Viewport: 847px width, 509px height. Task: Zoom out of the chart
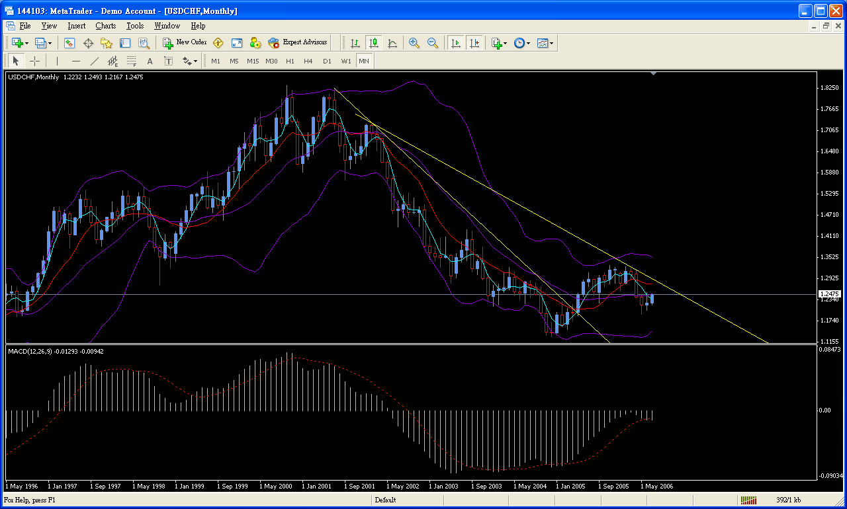433,43
